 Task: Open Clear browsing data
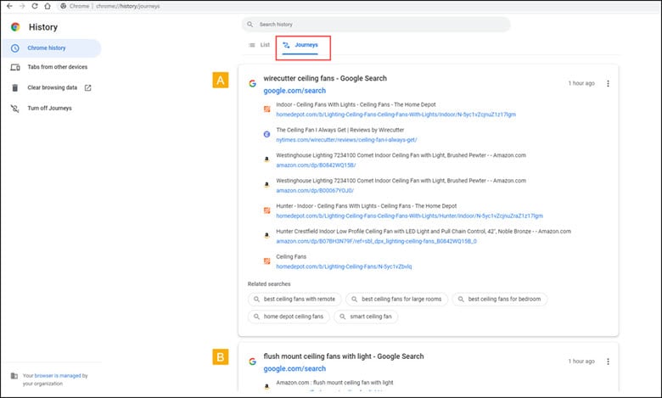[53, 87]
